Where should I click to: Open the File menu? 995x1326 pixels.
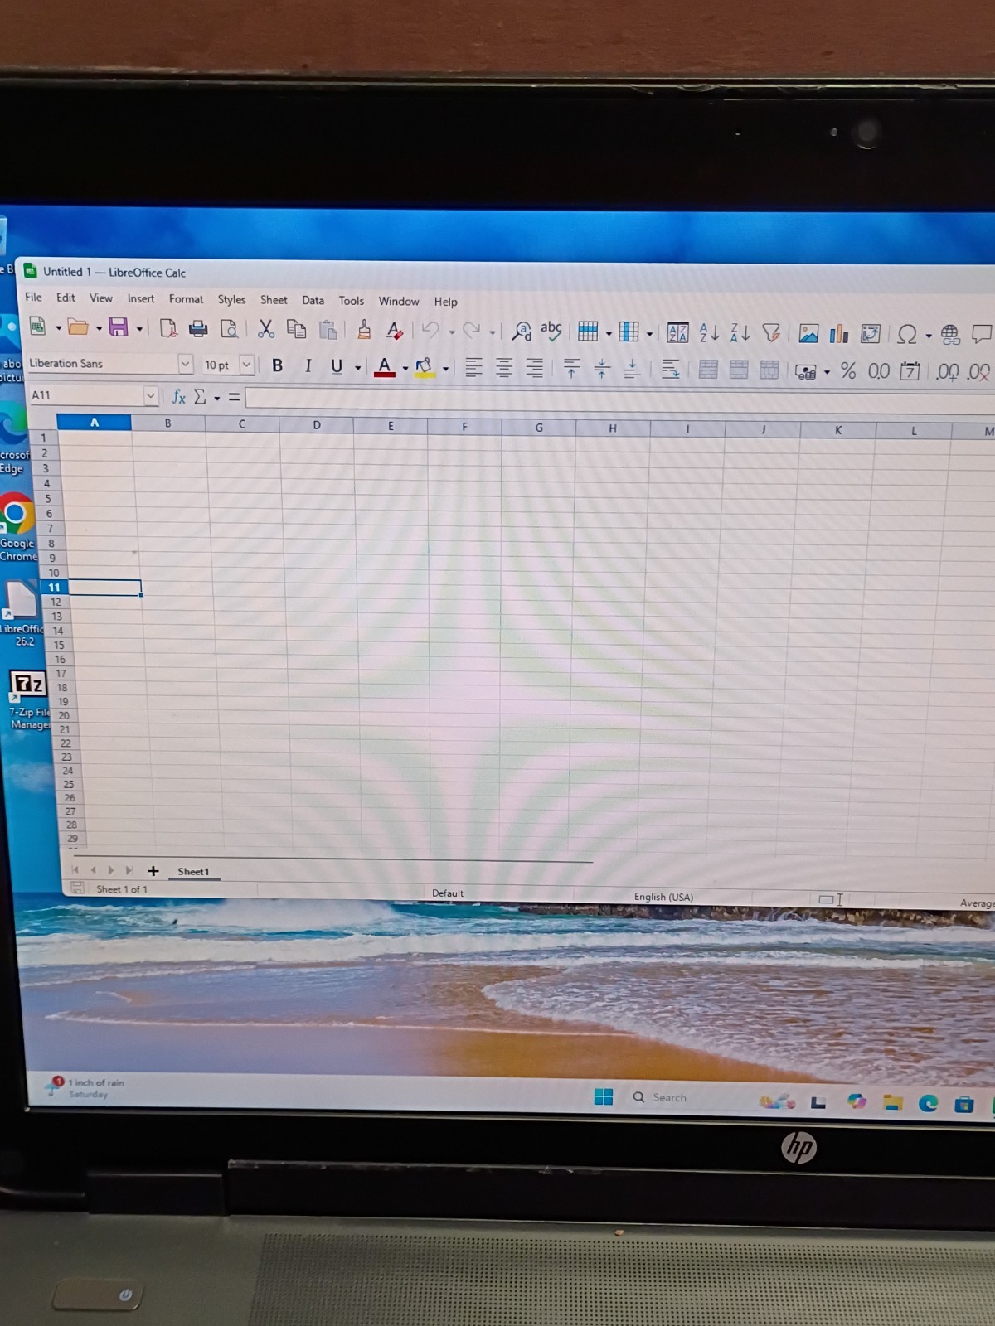point(33,298)
